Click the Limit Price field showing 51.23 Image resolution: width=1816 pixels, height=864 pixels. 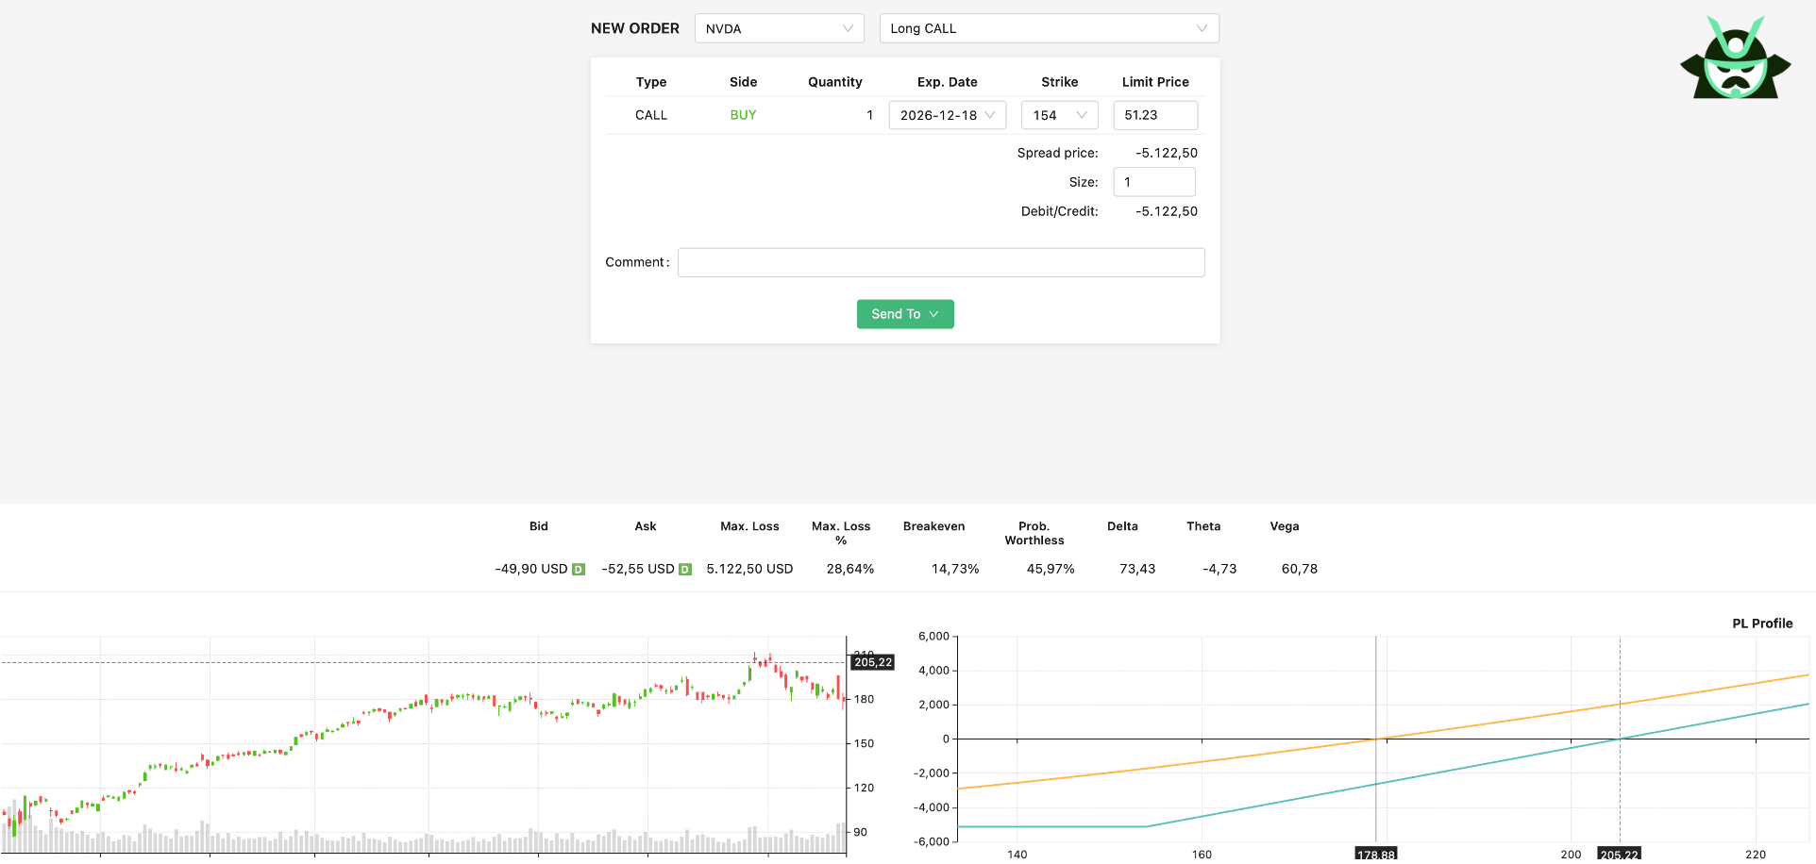[x=1154, y=115]
